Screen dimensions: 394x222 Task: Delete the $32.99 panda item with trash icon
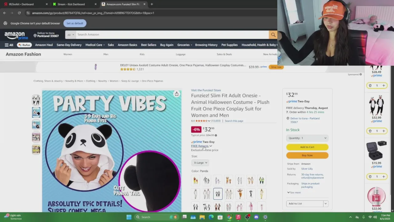[x=370, y=131]
